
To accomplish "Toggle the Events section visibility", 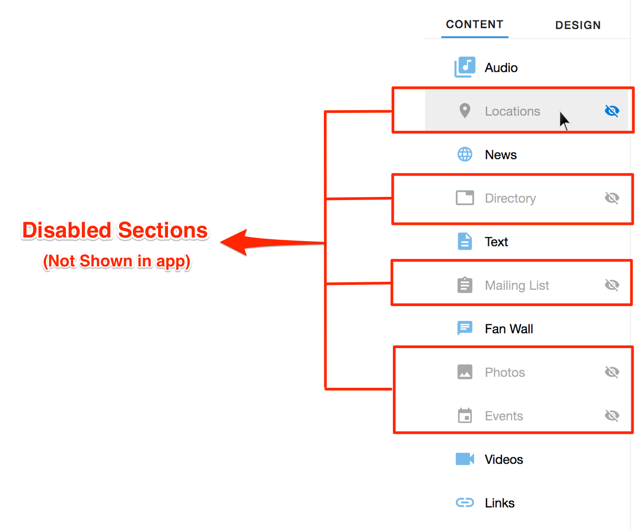I will (612, 415).
